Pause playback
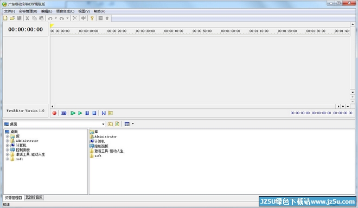Screen dimensions: 358x208 point(87,113)
